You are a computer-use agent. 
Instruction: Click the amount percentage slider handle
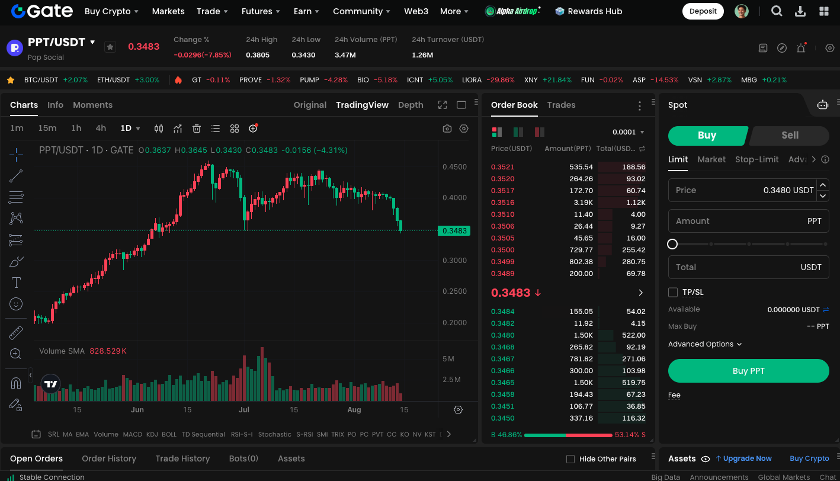pos(672,244)
